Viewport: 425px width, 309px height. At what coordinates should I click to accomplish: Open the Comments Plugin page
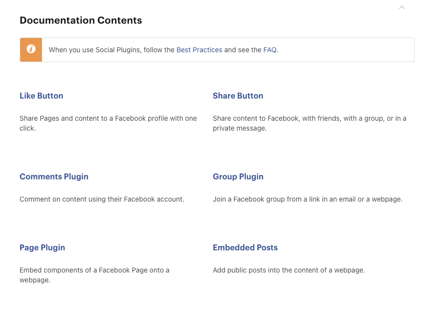coord(54,177)
